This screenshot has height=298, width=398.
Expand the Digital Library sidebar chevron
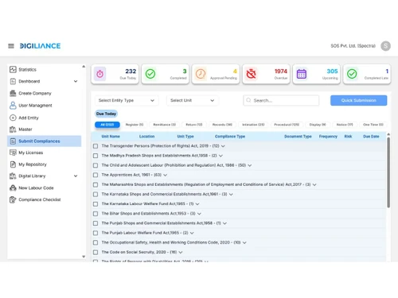pyautogui.click(x=76, y=176)
